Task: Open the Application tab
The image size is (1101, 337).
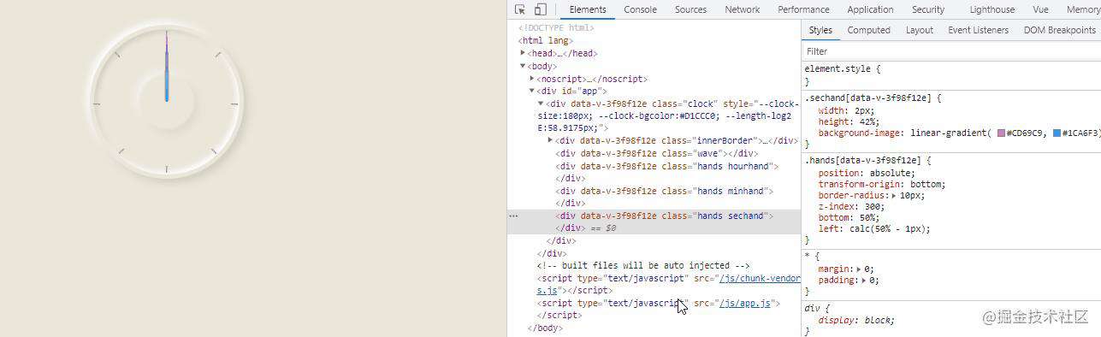Action: [870, 9]
